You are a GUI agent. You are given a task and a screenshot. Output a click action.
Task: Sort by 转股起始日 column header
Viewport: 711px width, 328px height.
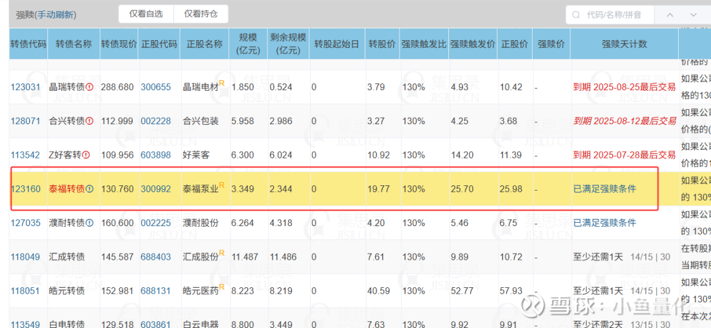pos(337,45)
